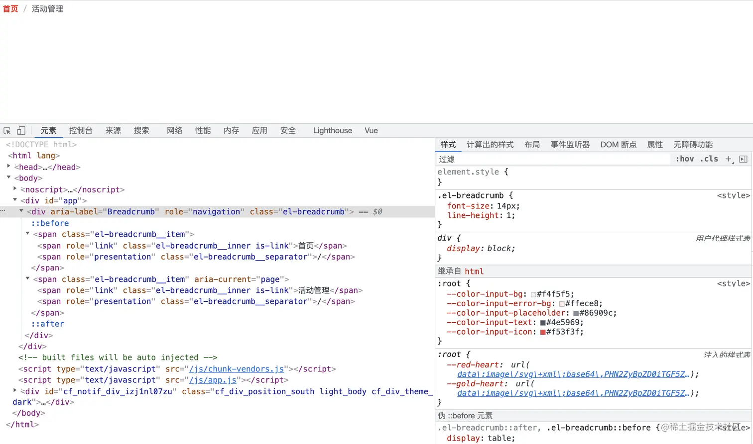The width and height of the screenshot is (753, 444).
Task: Open the 网络 tab
Action: (x=175, y=131)
